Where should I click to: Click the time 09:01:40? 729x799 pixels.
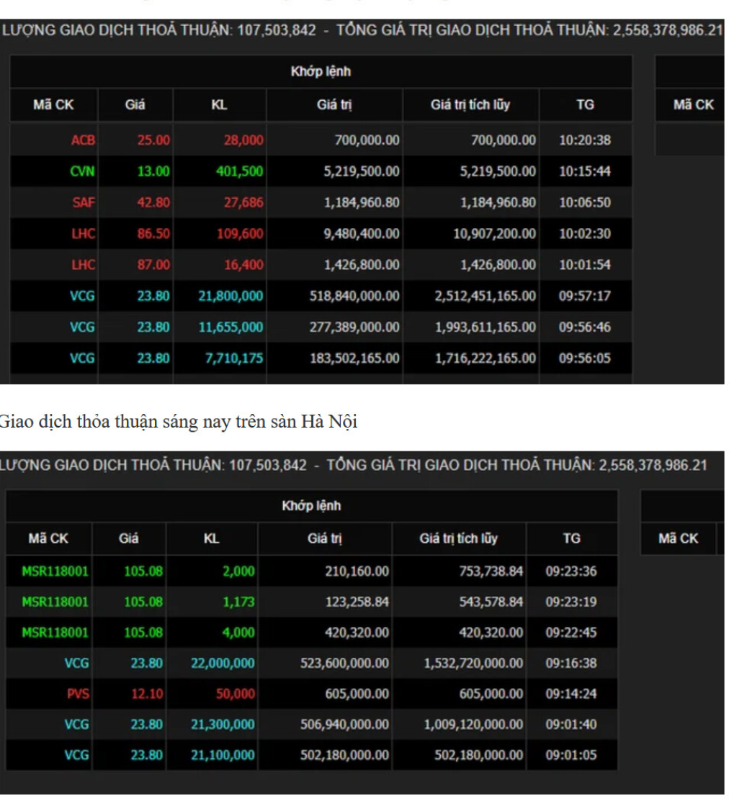[571, 724]
